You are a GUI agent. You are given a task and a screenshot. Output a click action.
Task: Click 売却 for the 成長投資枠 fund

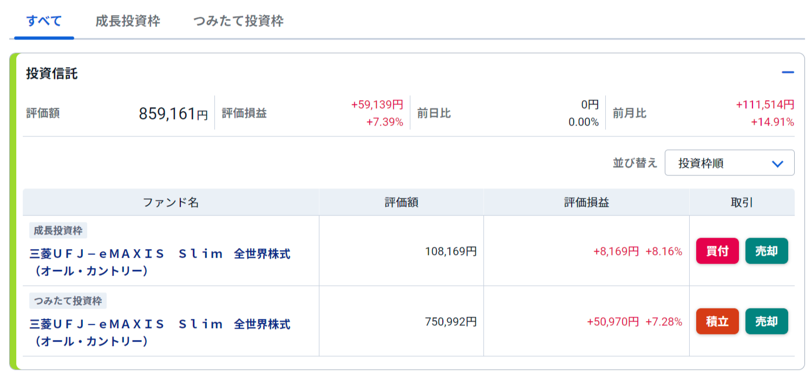[766, 251]
